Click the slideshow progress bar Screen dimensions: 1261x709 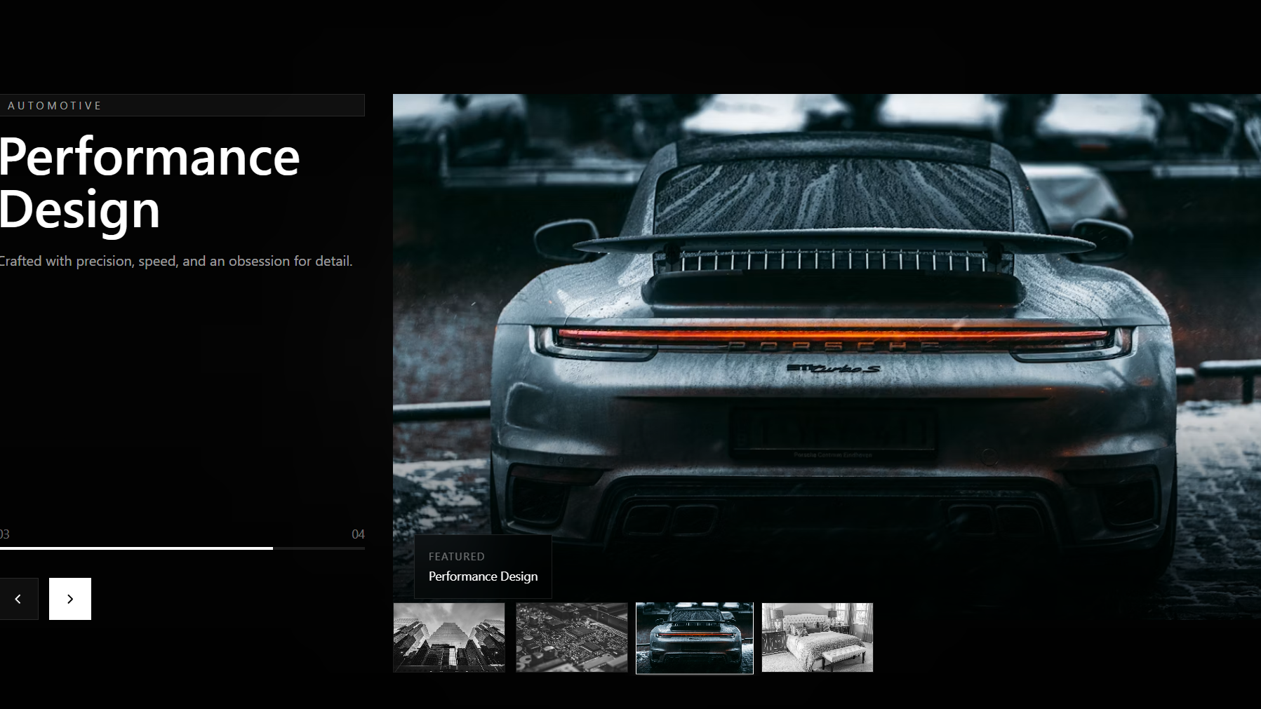pyautogui.click(x=182, y=548)
